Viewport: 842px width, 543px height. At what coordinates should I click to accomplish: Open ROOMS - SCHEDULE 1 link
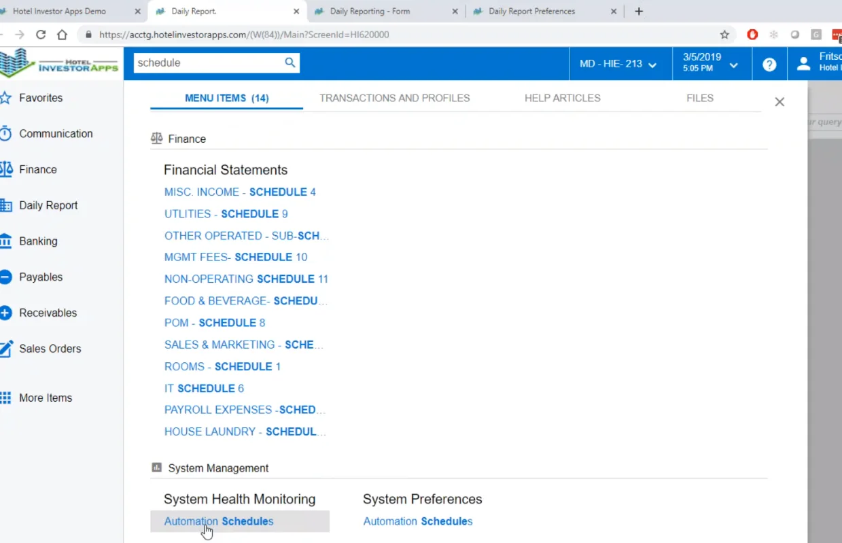tap(222, 366)
